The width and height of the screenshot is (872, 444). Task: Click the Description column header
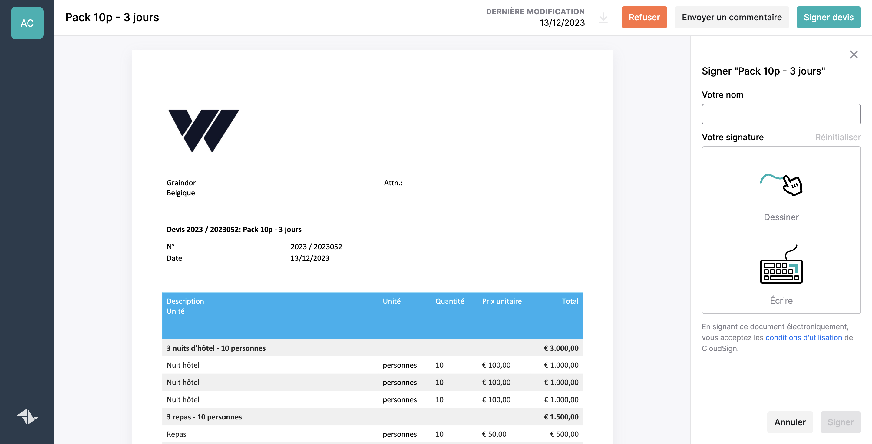click(x=185, y=301)
